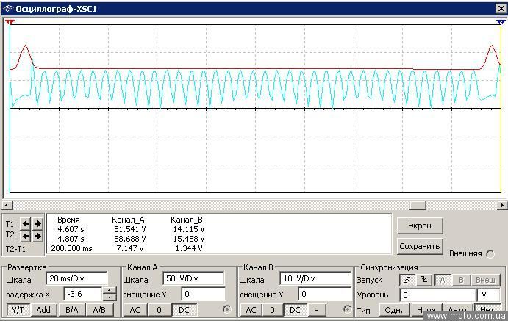
Task: Click the Канал B terminal radio indicator
Action: tap(347, 309)
